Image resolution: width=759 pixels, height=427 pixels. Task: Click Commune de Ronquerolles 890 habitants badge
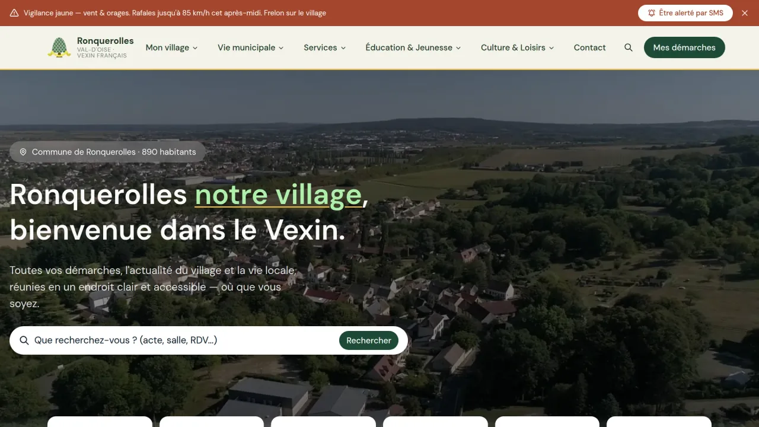coord(107,152)
